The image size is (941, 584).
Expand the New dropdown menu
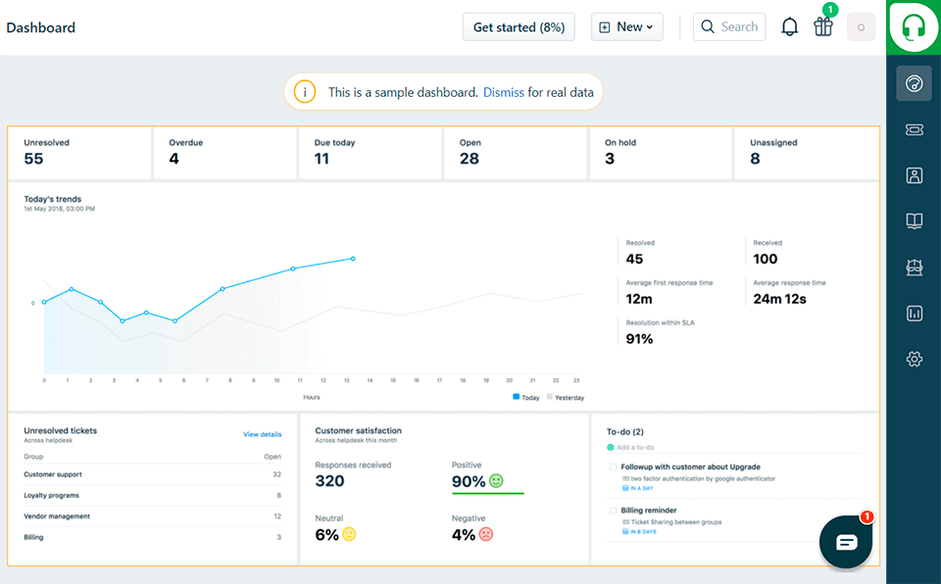(x=626, y=26)
